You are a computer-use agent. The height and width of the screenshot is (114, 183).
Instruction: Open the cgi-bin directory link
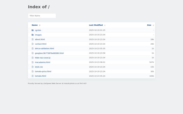pos(38,30)
